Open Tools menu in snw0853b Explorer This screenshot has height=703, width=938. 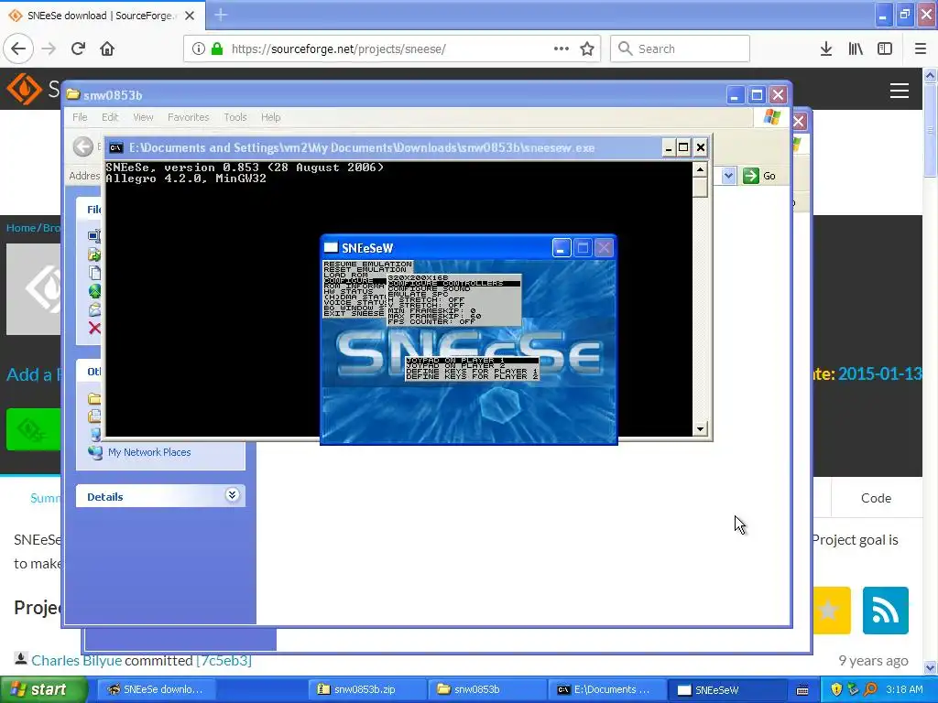coord(235,117)
